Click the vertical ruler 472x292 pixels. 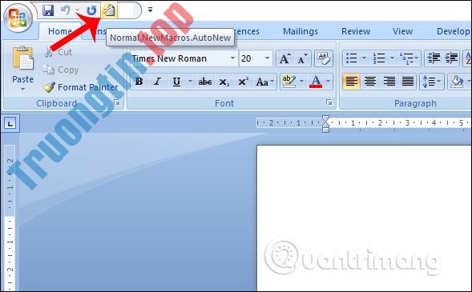tap(10, 218)
